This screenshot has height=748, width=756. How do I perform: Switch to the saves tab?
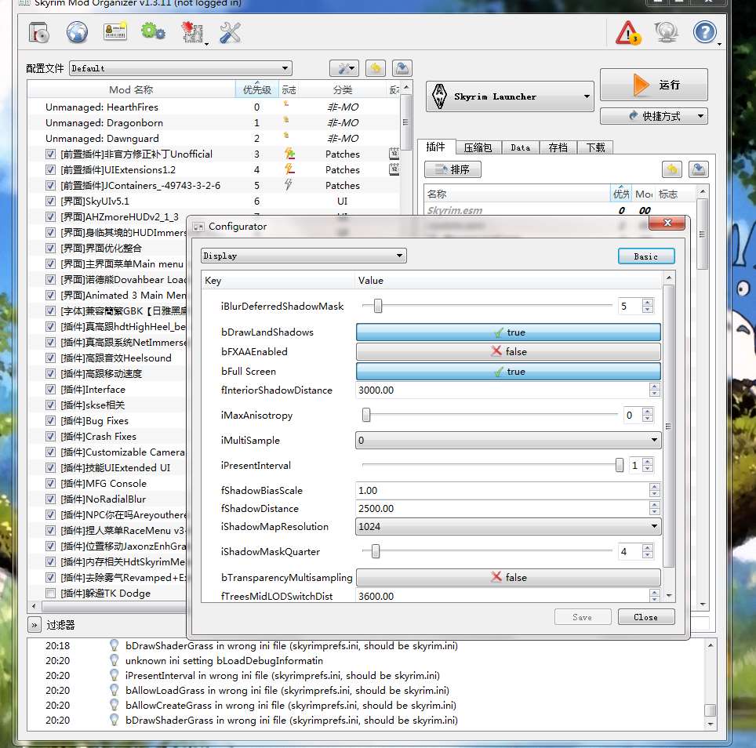coord(558,147)
